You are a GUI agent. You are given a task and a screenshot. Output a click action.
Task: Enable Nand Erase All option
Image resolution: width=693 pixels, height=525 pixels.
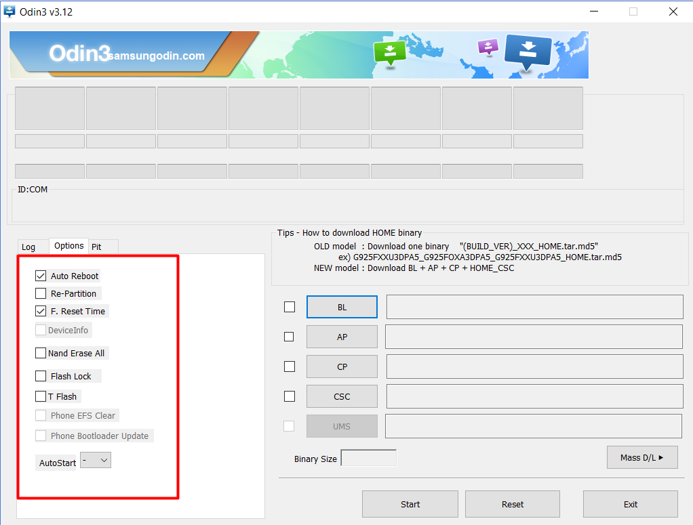(41, 353)
